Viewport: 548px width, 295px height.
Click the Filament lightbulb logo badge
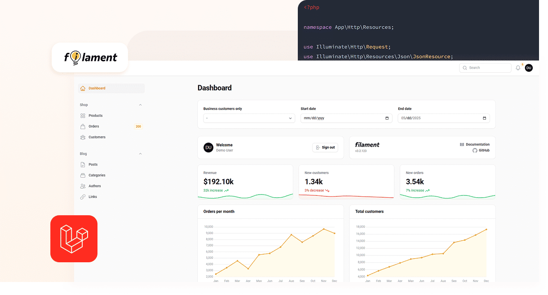click(x=90, y=57)
